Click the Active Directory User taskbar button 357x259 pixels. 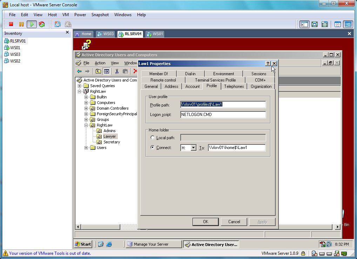coord(211,244)
